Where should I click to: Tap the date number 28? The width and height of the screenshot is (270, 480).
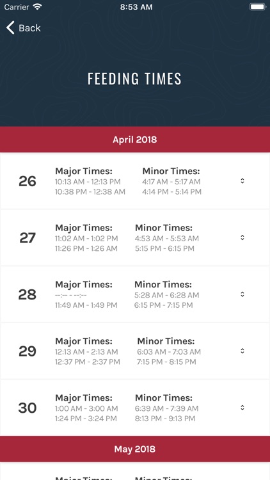click(x=28, y=294)
